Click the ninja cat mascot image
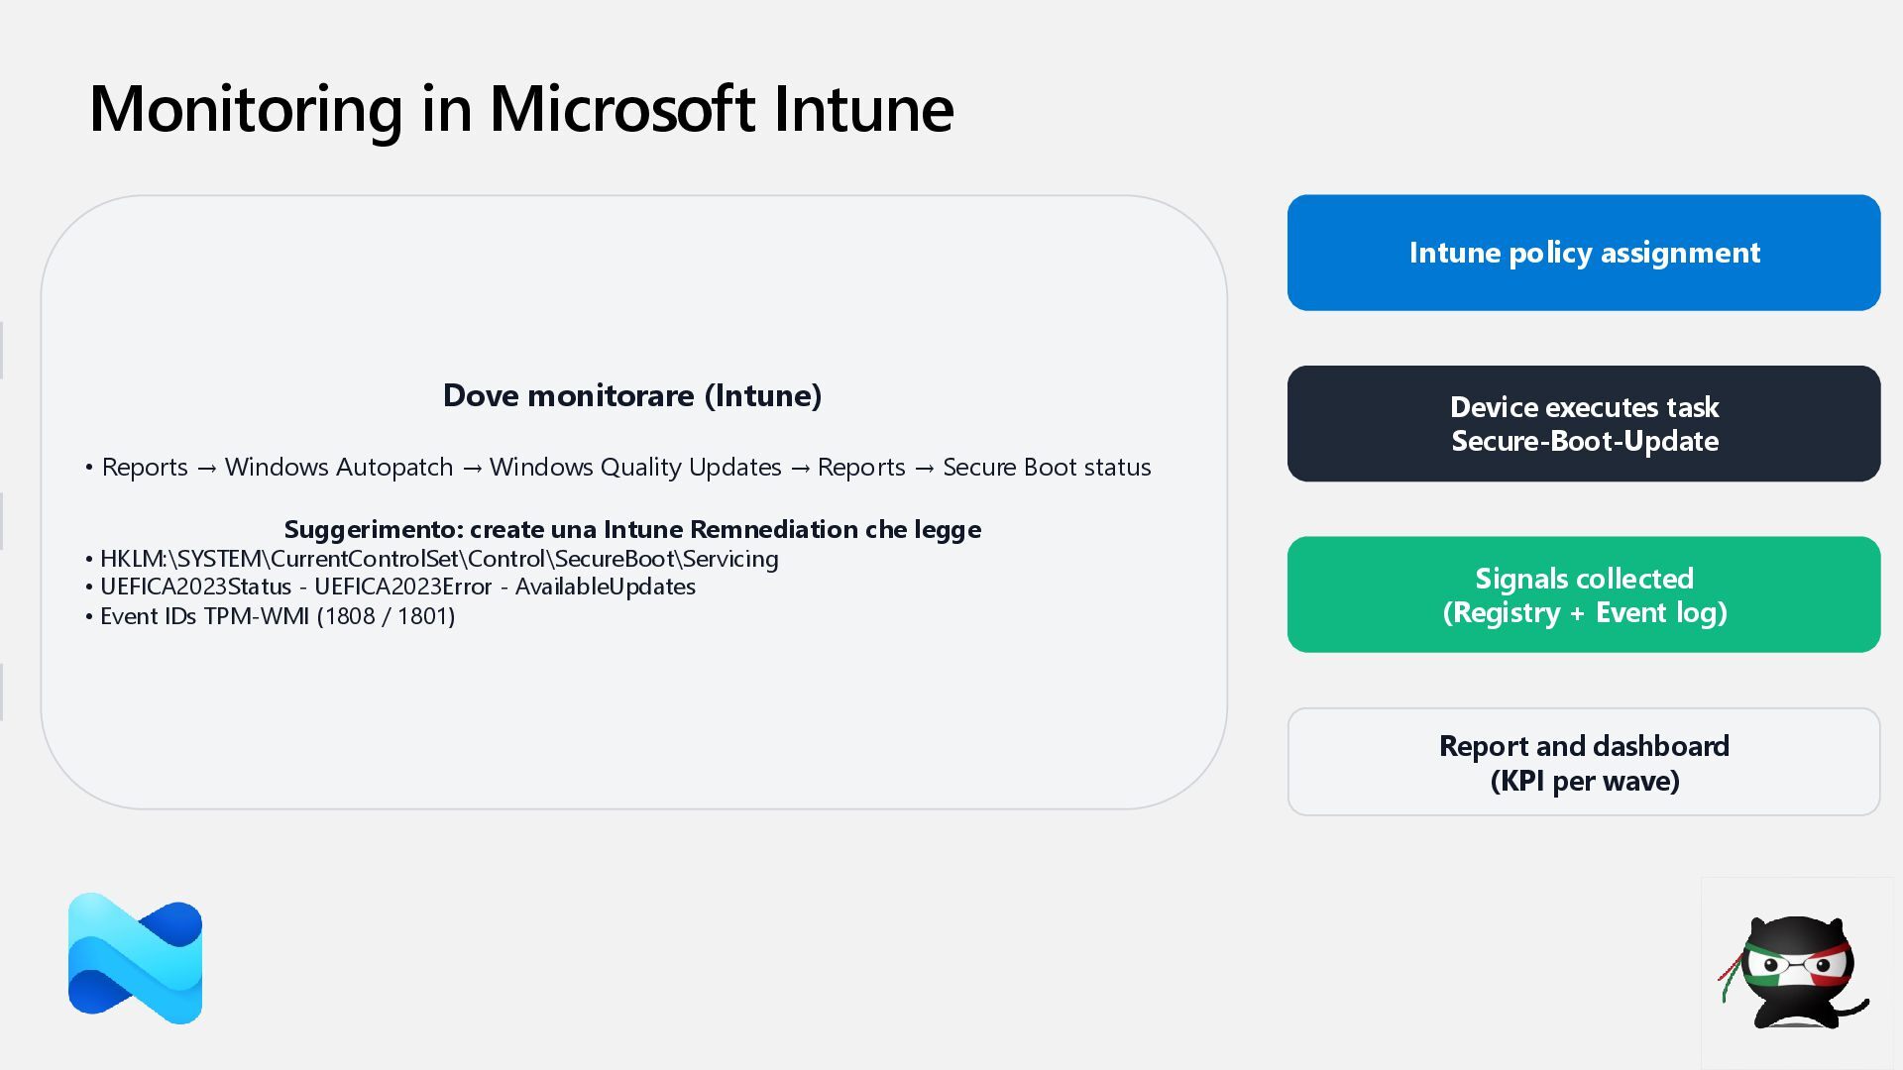This screenshot has height=1070, width=1903. [1794, 973]
